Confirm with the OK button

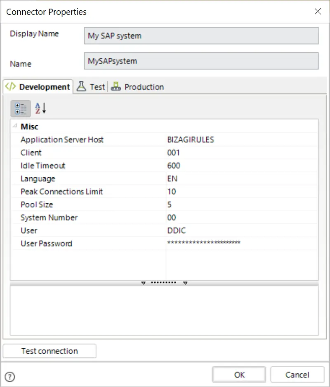pyautogui.click(x=239, y=375)
